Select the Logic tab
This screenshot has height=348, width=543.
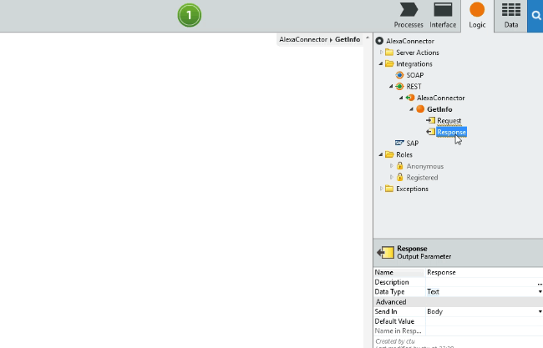click(x=477, y=16)
